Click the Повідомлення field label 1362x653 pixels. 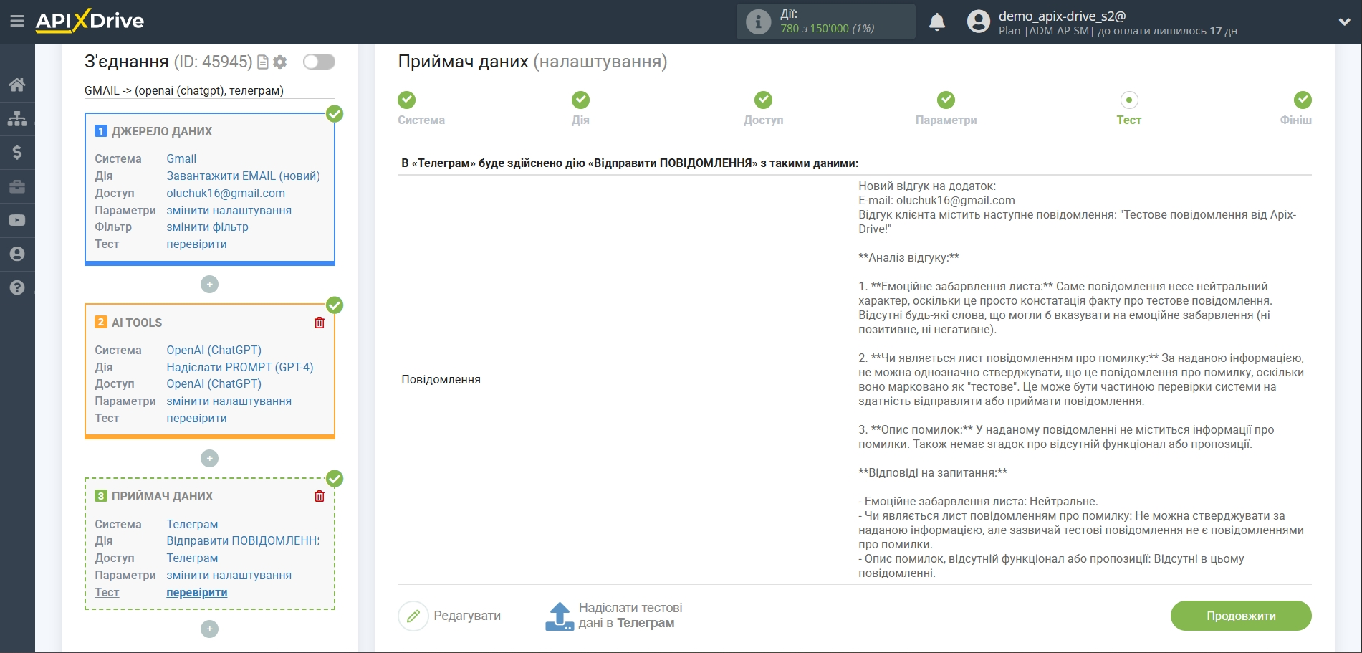coord(441,380)
